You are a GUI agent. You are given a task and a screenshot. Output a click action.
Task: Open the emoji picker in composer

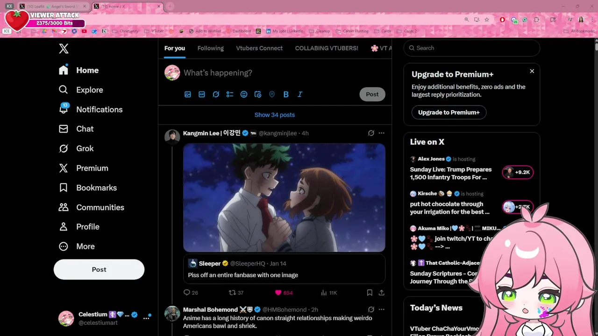point(244,94)
